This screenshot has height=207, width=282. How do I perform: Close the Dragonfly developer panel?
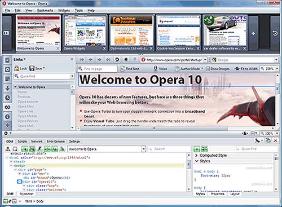275,140
